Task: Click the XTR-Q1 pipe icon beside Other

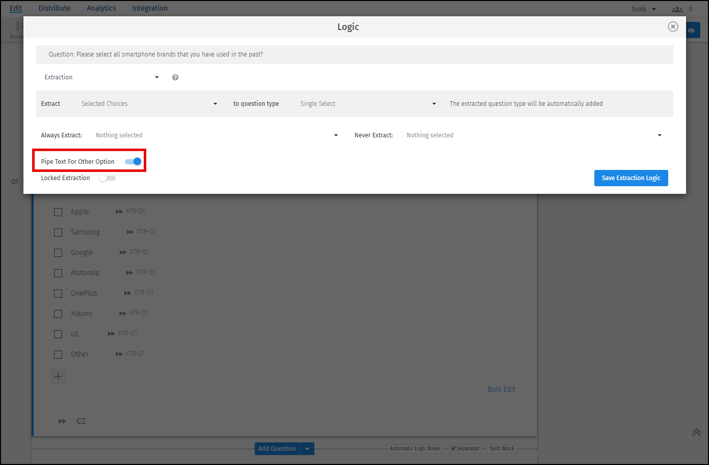Action: click(x=118, y=354)
